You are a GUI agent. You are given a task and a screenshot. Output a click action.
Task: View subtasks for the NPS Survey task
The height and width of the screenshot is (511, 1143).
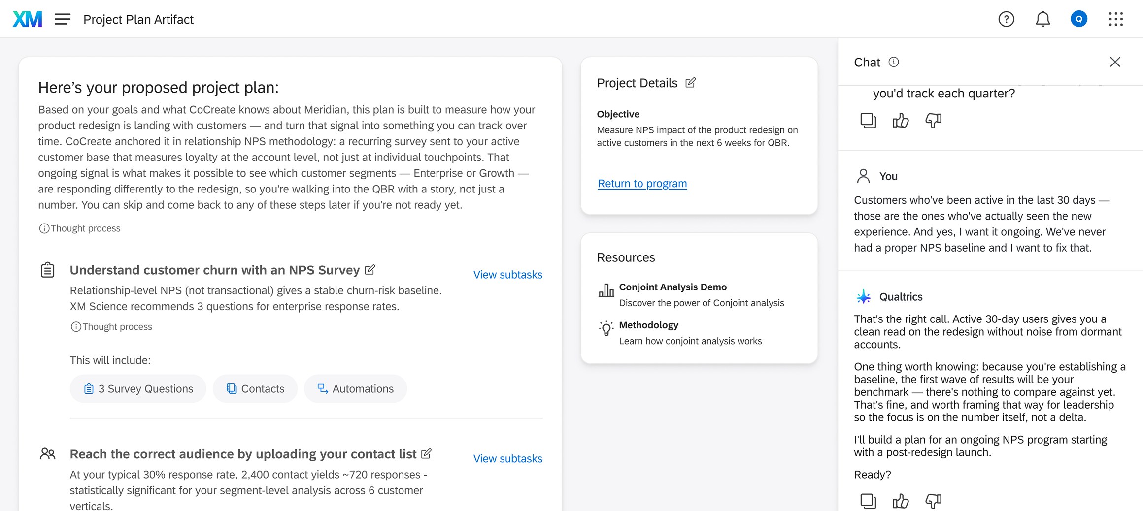click(507, 275)
